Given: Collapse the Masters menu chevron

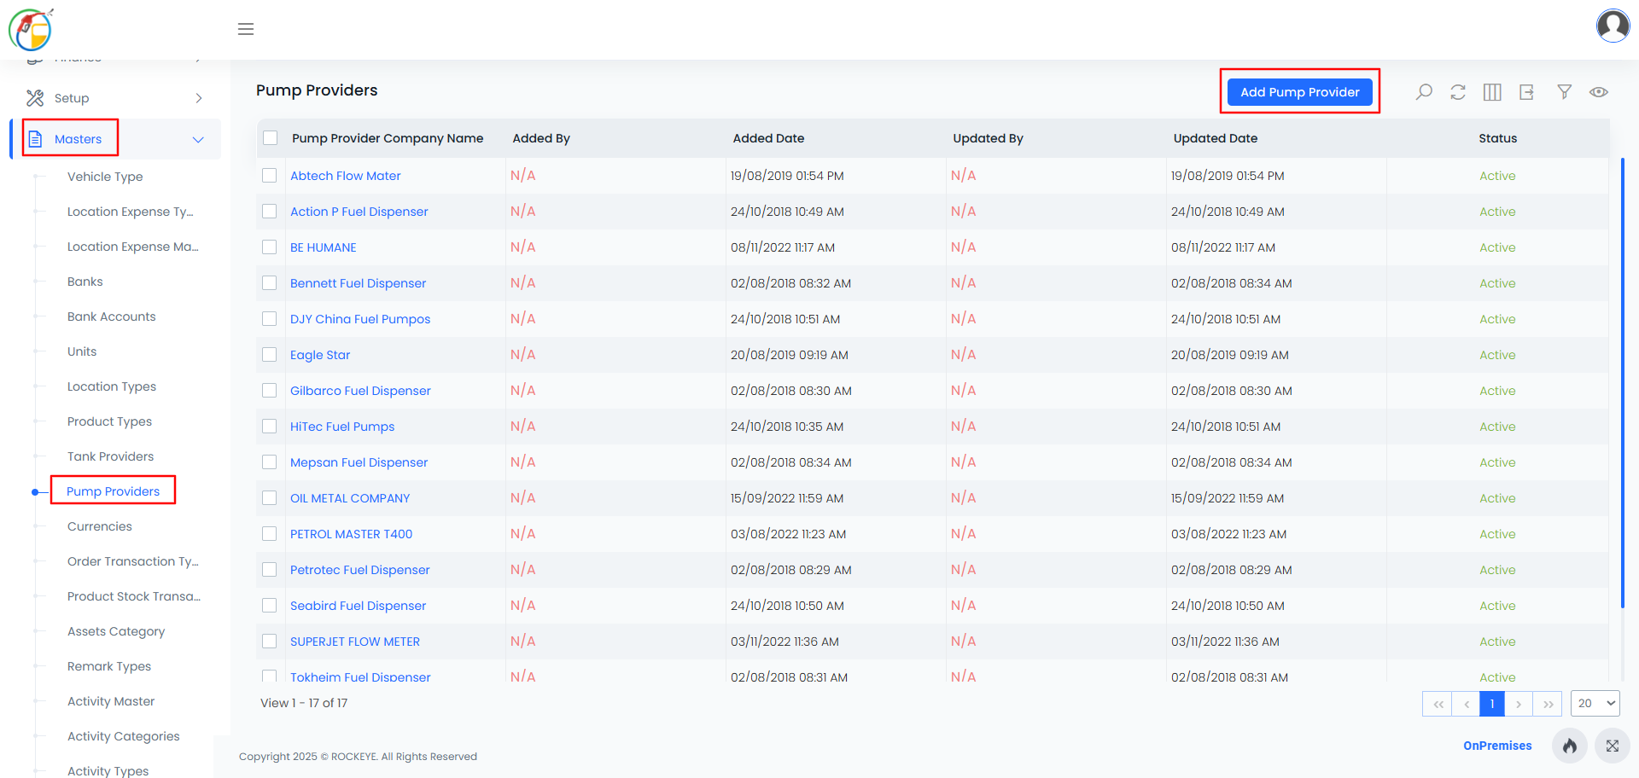Looking at the screenshot, I should point(198,139).
